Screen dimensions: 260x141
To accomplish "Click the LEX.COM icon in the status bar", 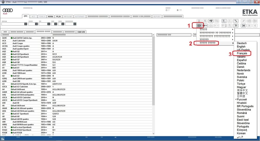I will pyautogui.click(x=2, y=139).
